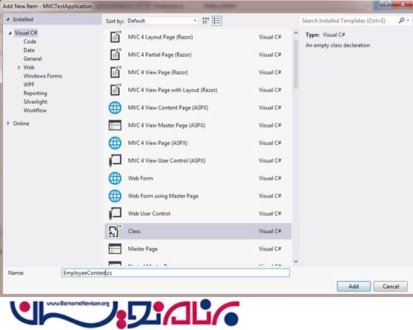
Task: Select 'MVC 4 View Master Page (ASPX)' text
Action: tap(167, 125)
